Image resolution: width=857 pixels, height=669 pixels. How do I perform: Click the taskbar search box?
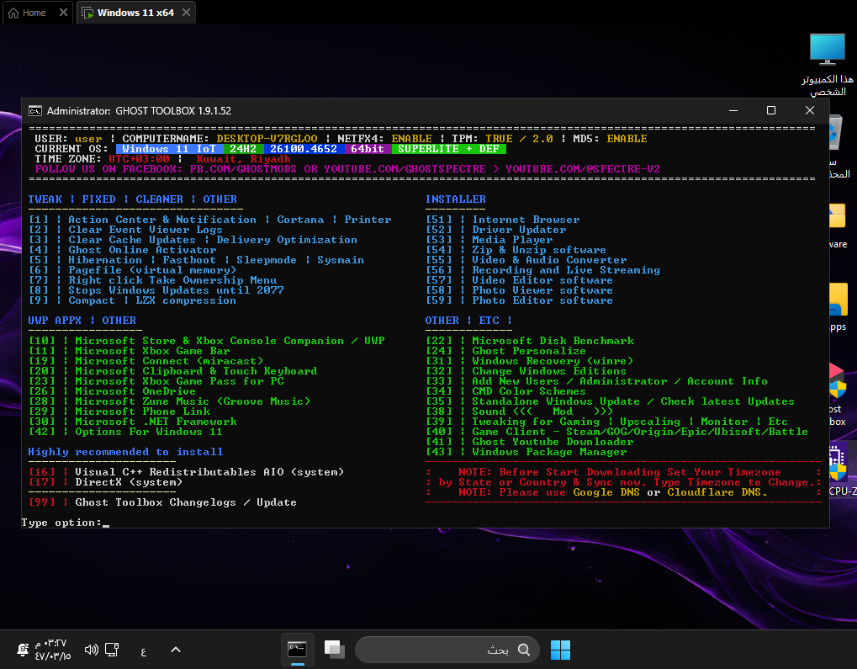click(447, 650)
